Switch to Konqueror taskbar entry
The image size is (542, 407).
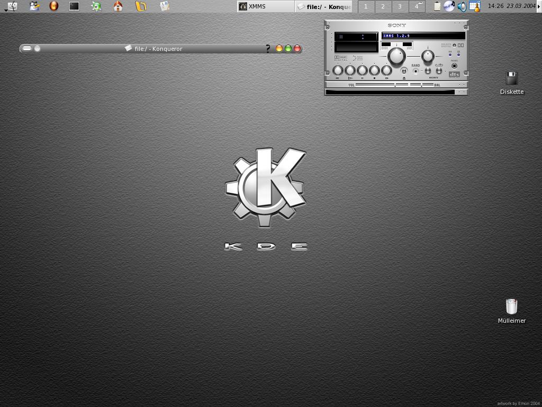click(323, 6)
